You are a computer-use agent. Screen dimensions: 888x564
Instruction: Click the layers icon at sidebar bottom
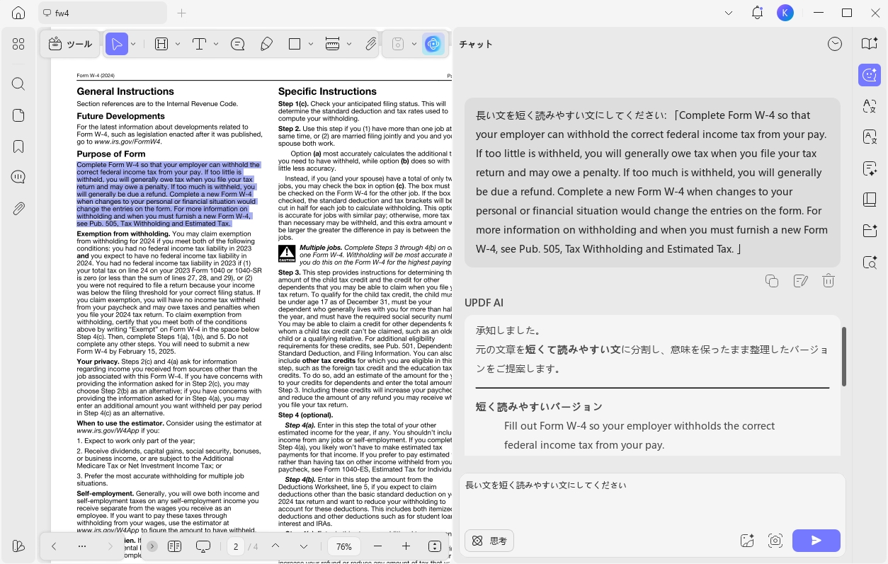(18, 546)
